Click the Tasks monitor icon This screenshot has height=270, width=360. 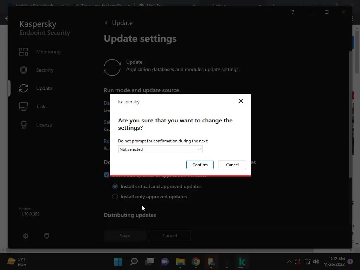tap(24, 107)
